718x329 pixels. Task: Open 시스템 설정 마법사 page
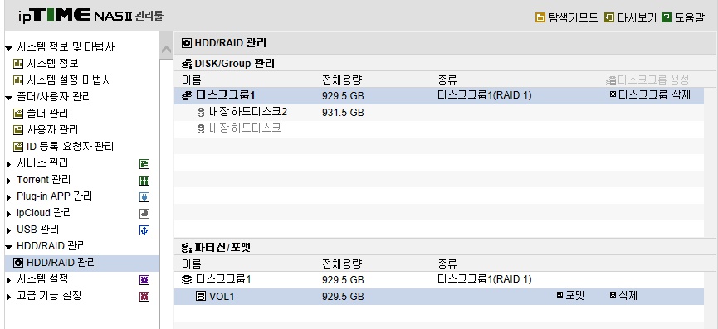coord(69,80)
